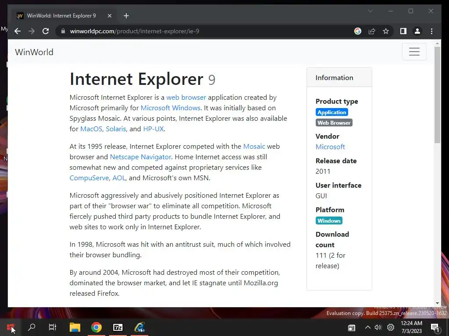Switch to Chrome on the taskbar
This screenshot has width=449, height=336.
tap(96, 327)
